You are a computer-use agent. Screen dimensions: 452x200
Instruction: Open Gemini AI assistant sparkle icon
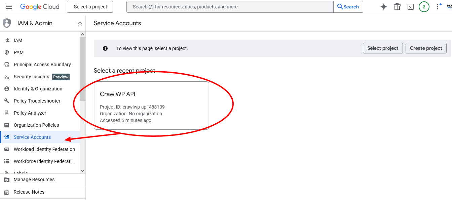click(x=383, y=7)
